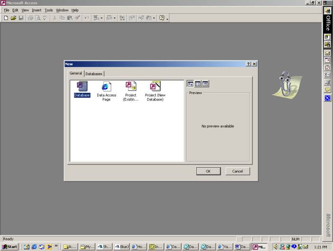Click the Internet Explorer quick launch icon

click(x=34, y=247)
